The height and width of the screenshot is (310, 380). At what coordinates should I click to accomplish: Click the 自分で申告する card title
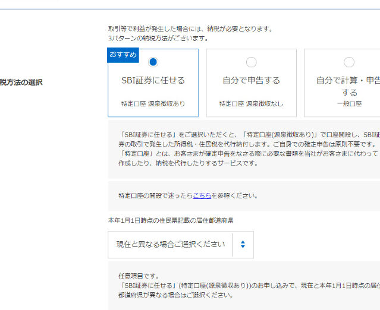(252, 80)
